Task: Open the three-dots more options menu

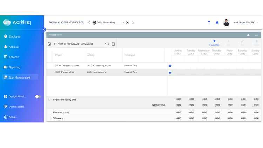Action: 256,35
